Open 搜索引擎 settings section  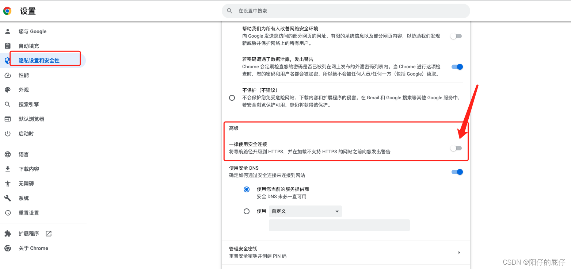tap(43, 104)
